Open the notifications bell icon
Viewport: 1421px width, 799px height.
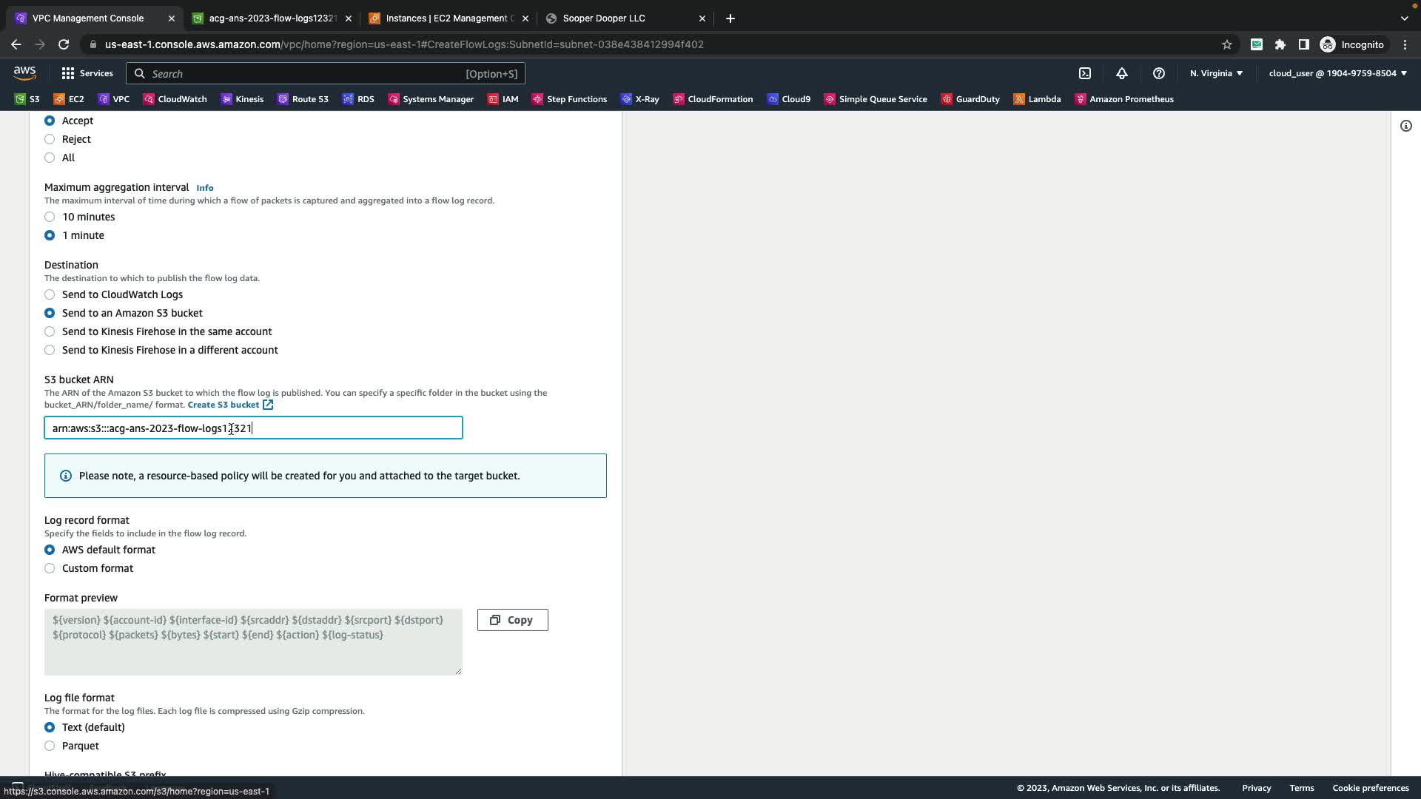coord(1122,73)
